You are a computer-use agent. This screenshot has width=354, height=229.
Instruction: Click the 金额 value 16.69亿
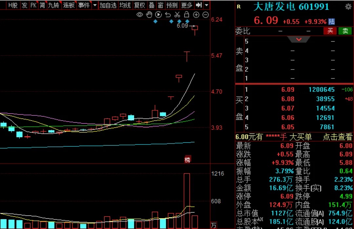tap(281, 188)
